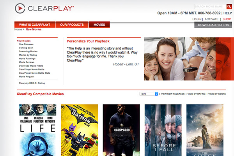Open Streaming Movies in sidebar
Screen dimensions: 234x156
(28, 51)
